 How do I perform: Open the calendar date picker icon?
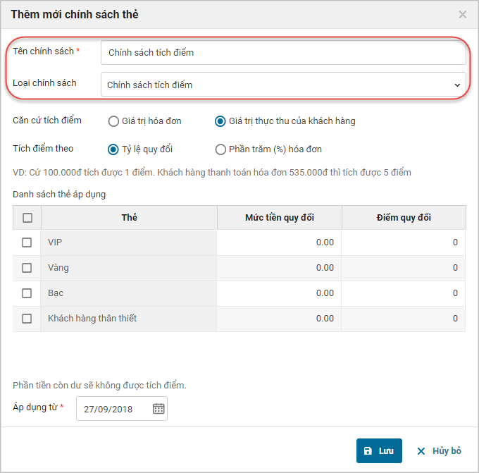[158, 409]
